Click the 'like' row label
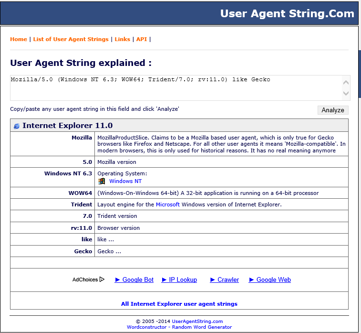The image size is (361, 333). coord(87,239)
